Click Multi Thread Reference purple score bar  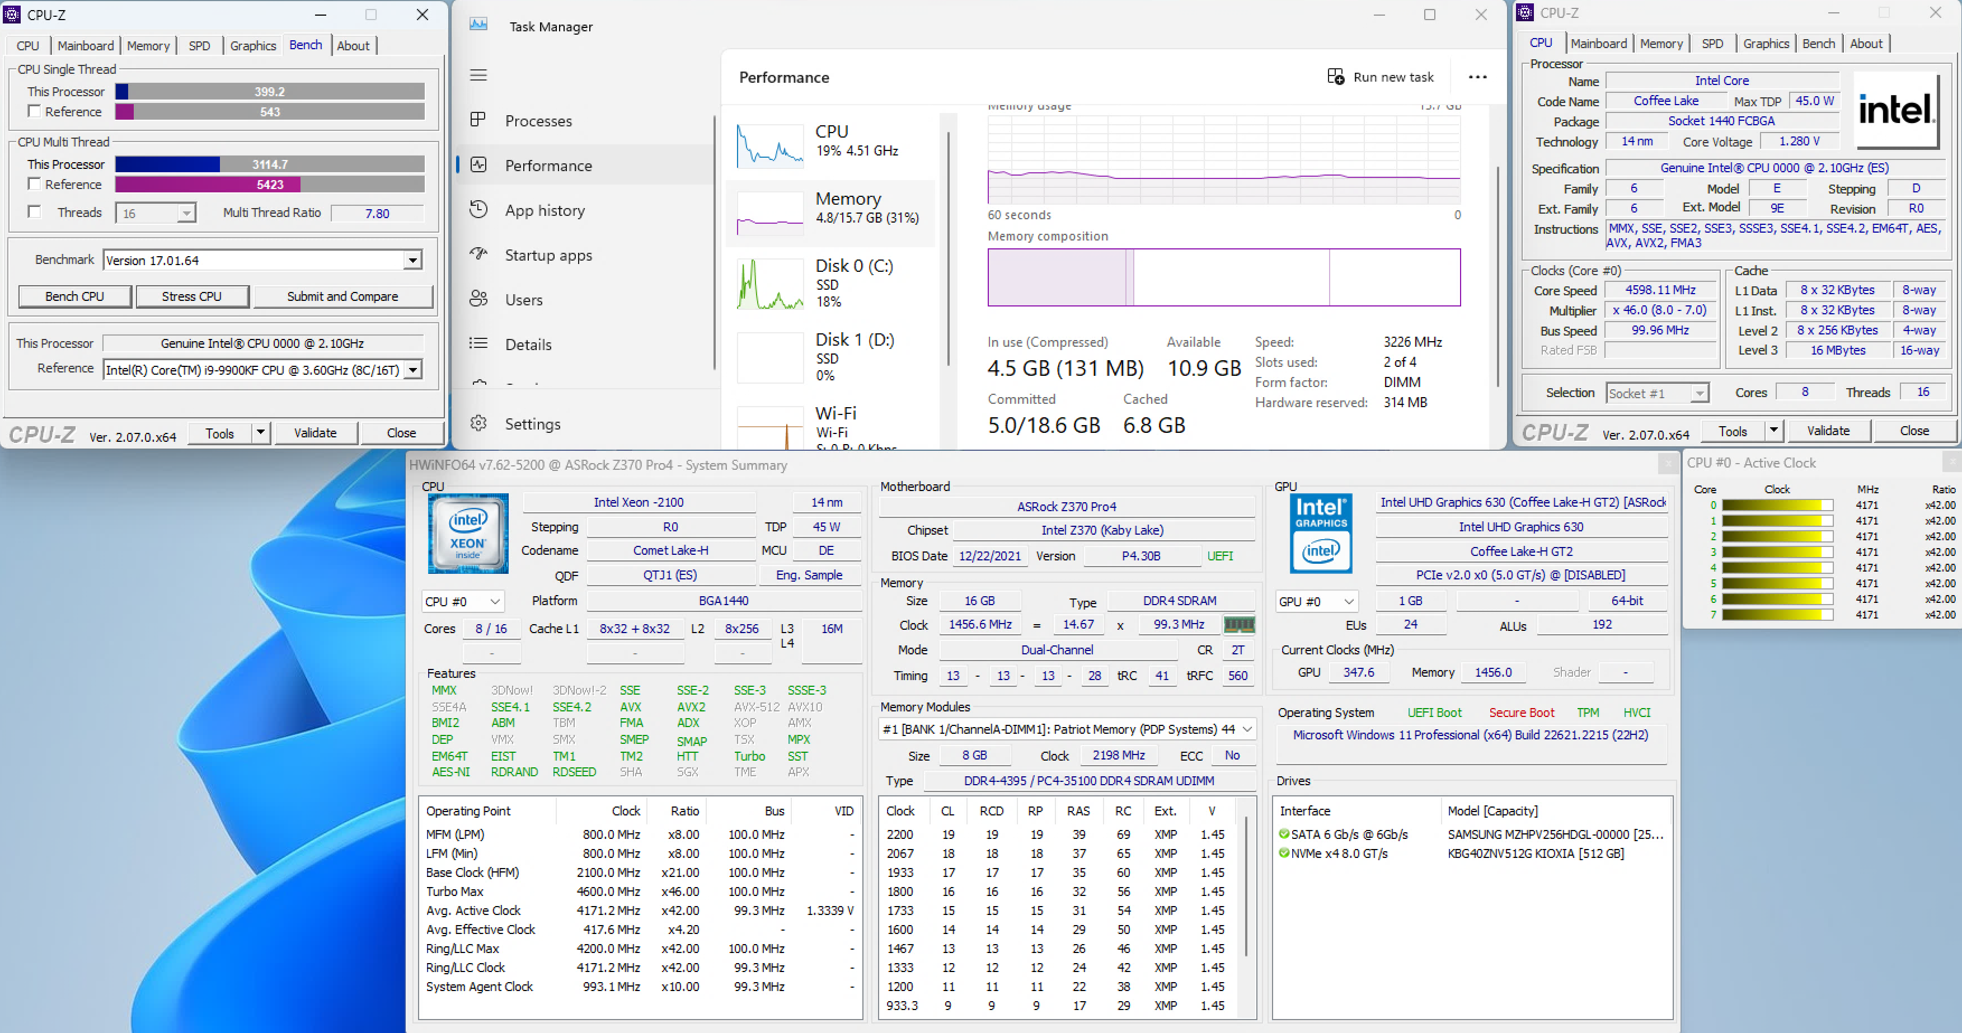pyautogui.click(x=270, y=184)
